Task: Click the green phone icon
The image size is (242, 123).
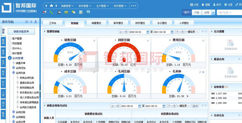Action: click(52, 12)
